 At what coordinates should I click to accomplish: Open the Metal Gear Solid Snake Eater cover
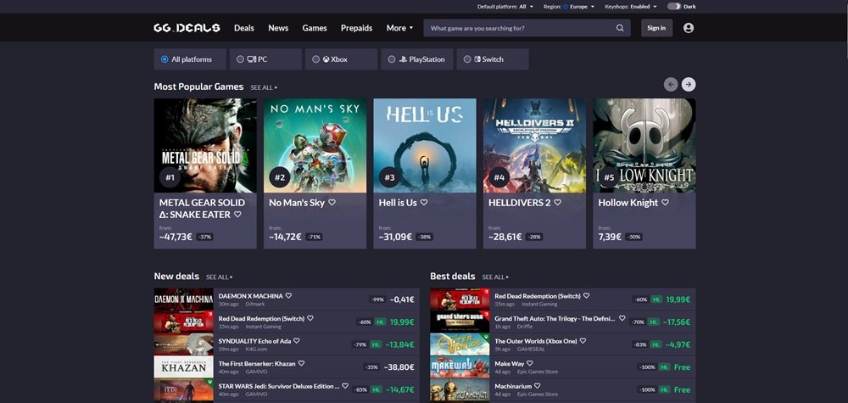(x=205, y=146)
